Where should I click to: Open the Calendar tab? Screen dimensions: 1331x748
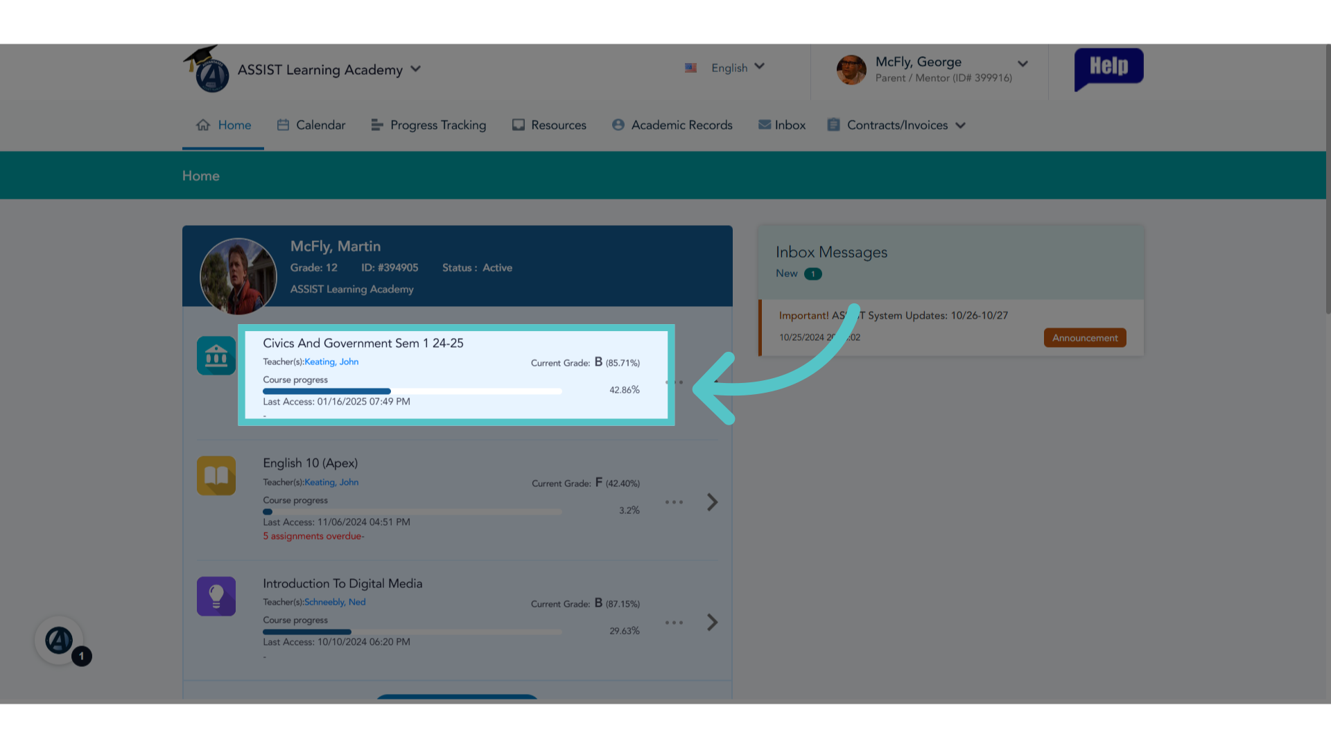tap(311, 125)
